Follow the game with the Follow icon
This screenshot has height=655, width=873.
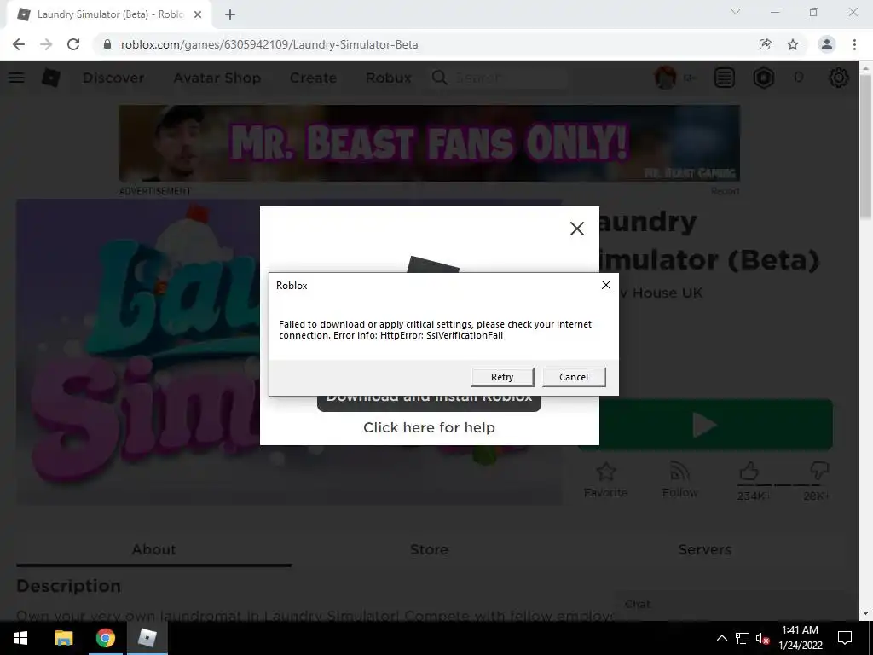tap(679, 472)
